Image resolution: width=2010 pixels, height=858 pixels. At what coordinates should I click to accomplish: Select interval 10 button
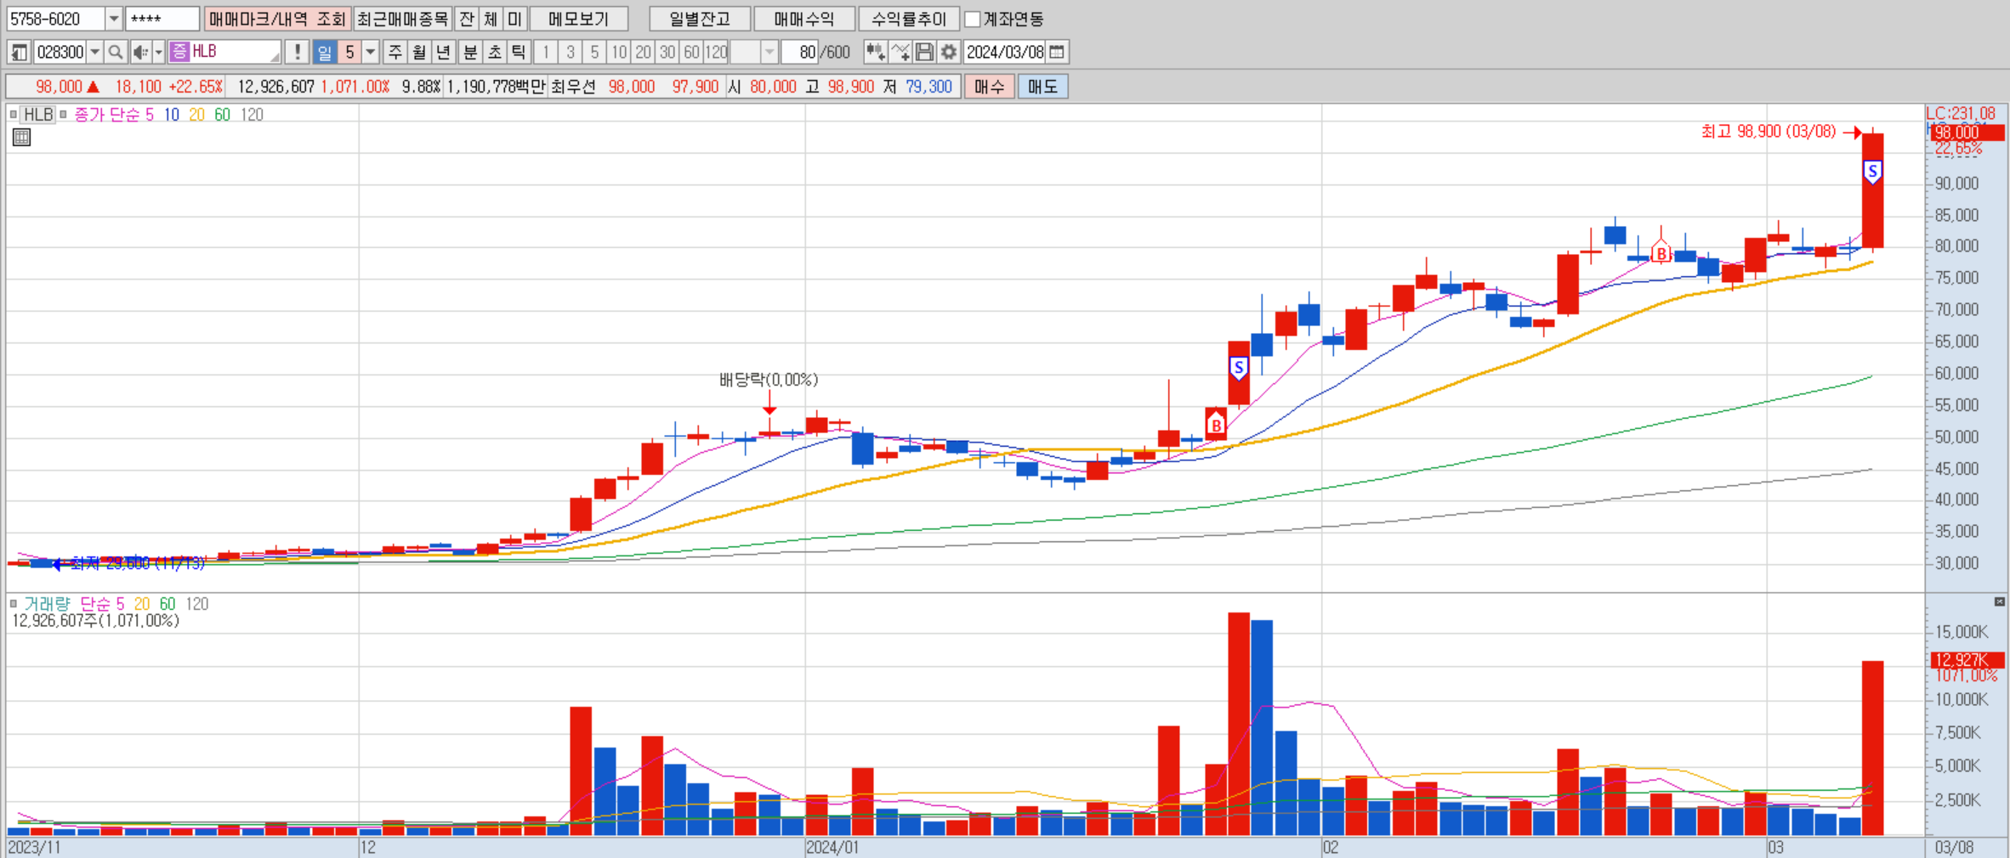pyautogui.click(x=619, y=53)
